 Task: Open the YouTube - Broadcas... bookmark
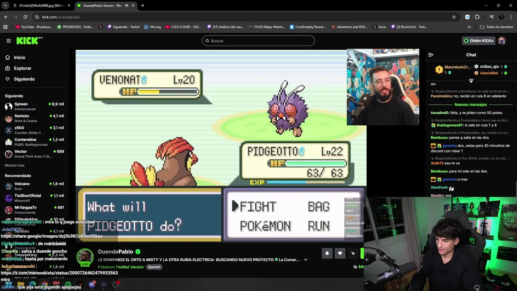[34, 27]
